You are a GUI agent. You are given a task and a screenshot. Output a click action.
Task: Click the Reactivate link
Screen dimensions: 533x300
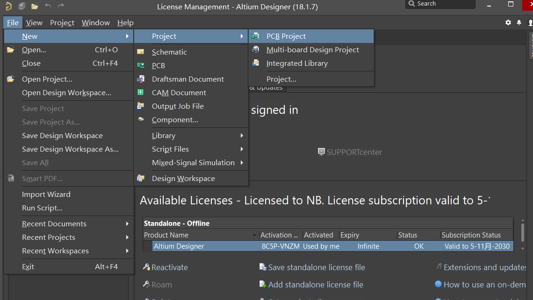pos(169,267)
